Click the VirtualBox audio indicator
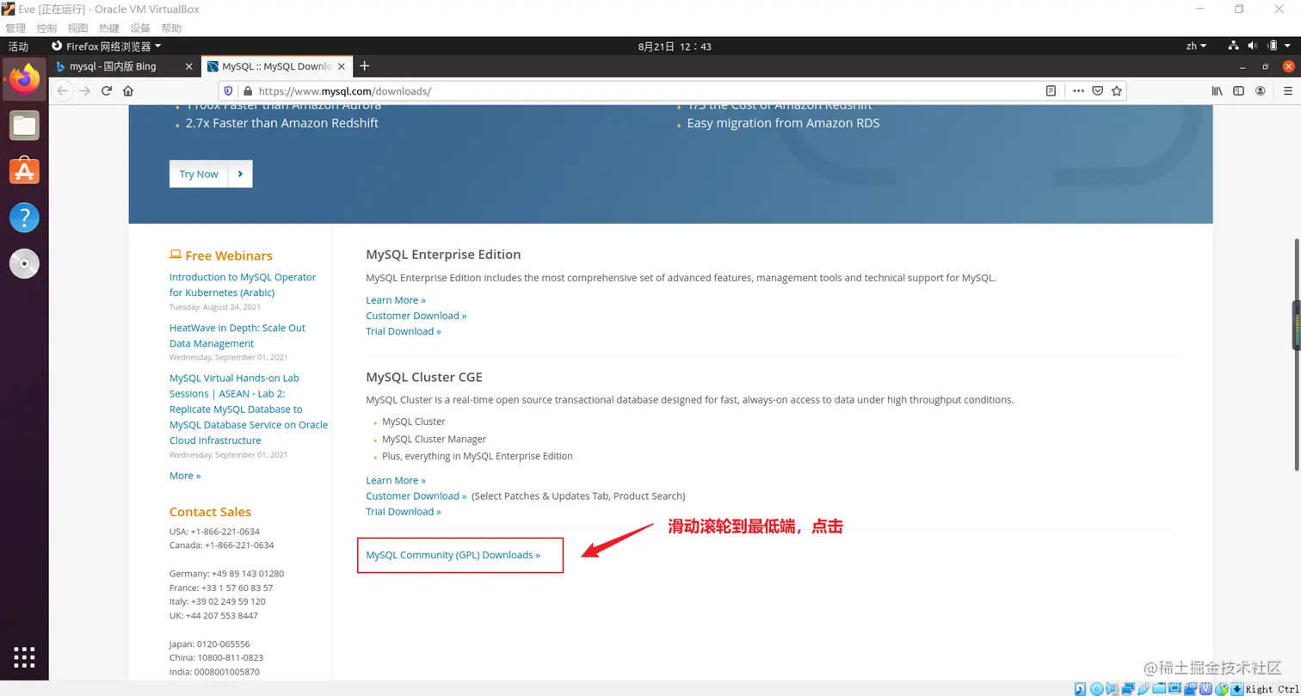The height and width of the screenshot is (696, 1301). [1113, 688]
